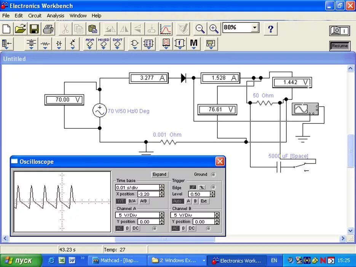Open the Favorites parts bin

(x=7, y=43)
